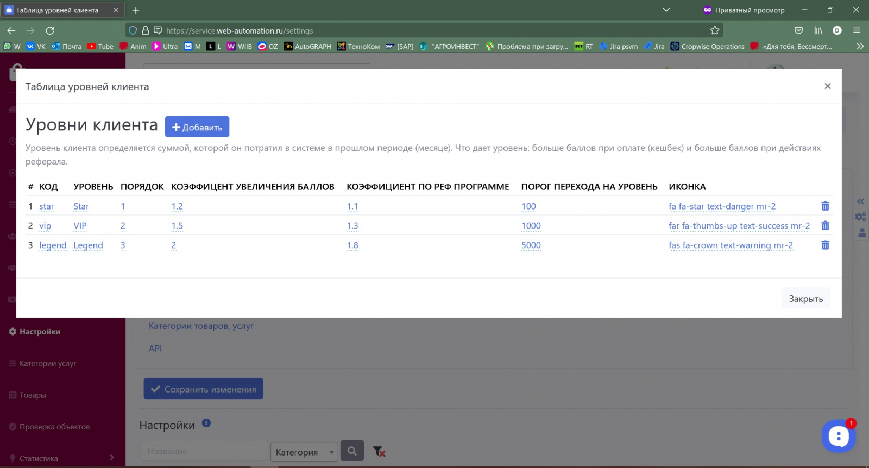The height and width of the screenshot is (468, 869).
Task: Reload the page with the refresh icon
Action: click(x=50, y=30)
